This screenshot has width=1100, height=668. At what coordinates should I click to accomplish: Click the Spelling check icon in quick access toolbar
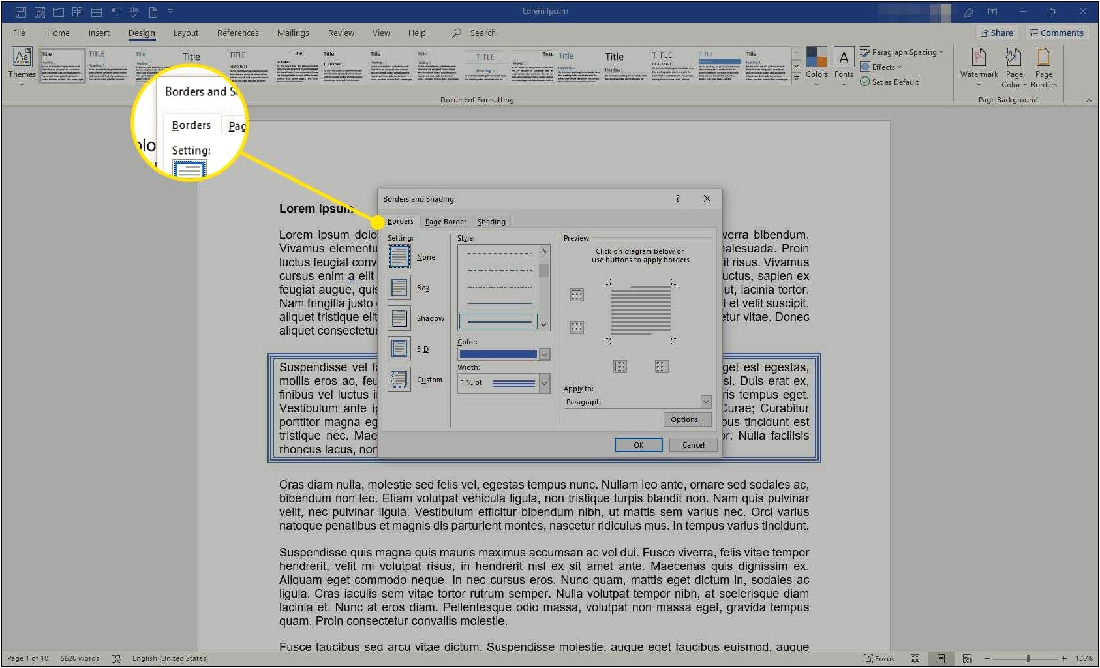[x=134, y=12]
